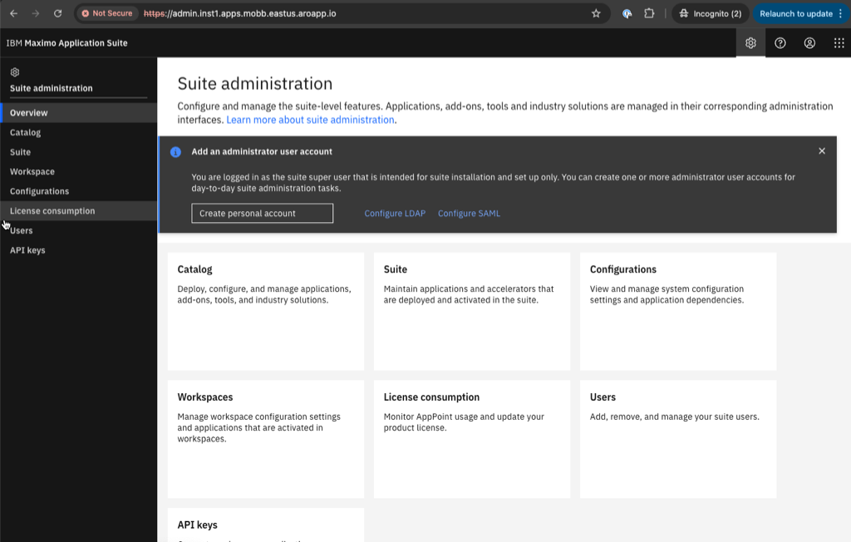Reload the page in browser
851x542 pixels.
[x=57, y=13]
